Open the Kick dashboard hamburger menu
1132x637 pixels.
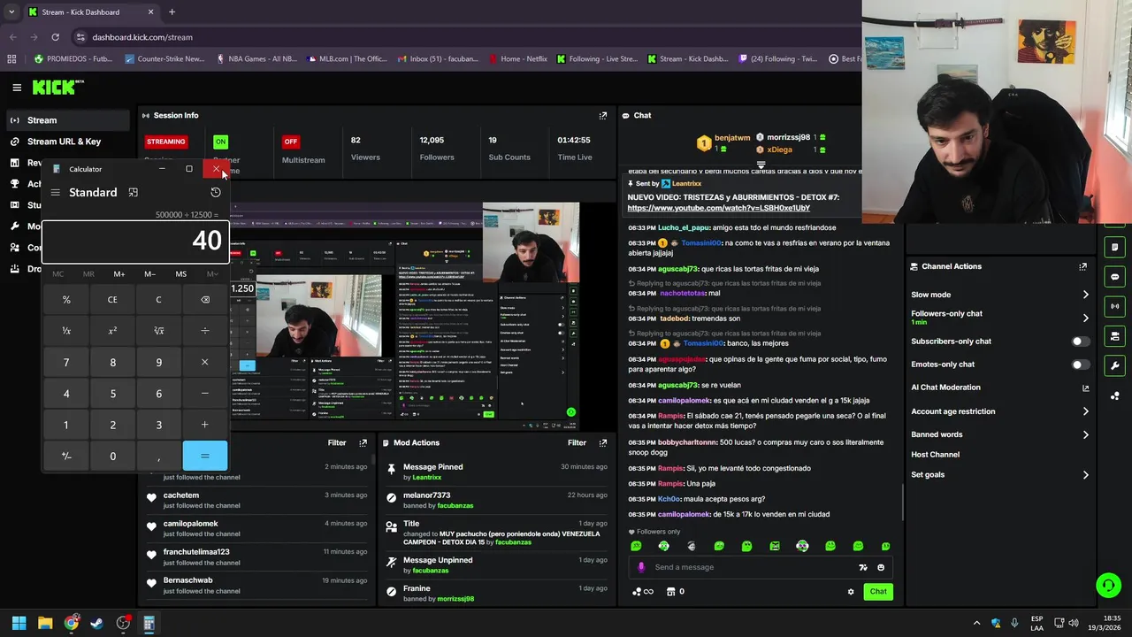point(16,88)
